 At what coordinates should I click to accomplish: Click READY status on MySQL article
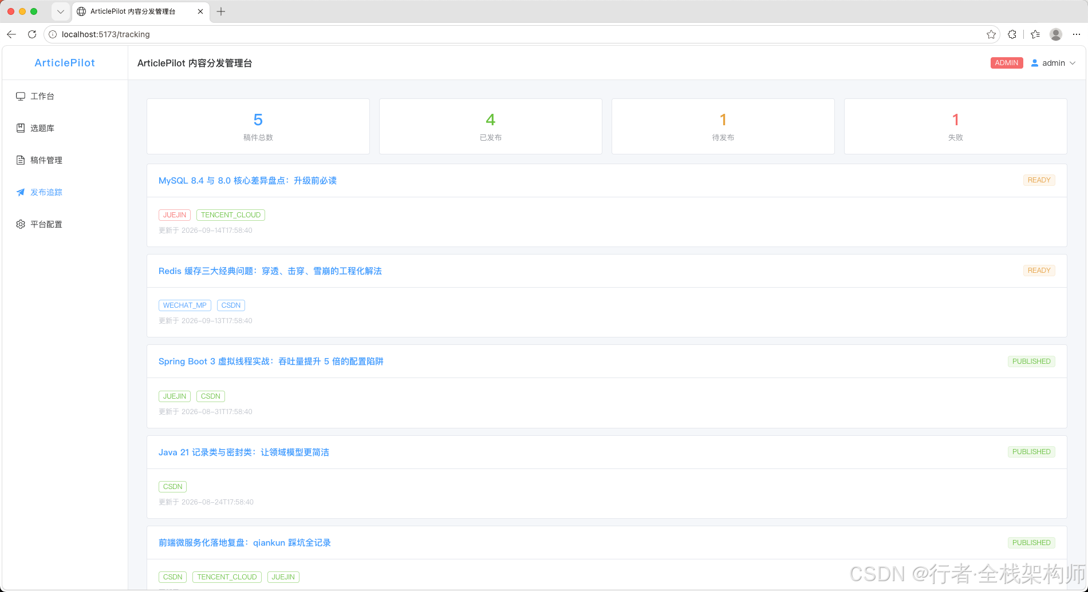[1039, 180]
